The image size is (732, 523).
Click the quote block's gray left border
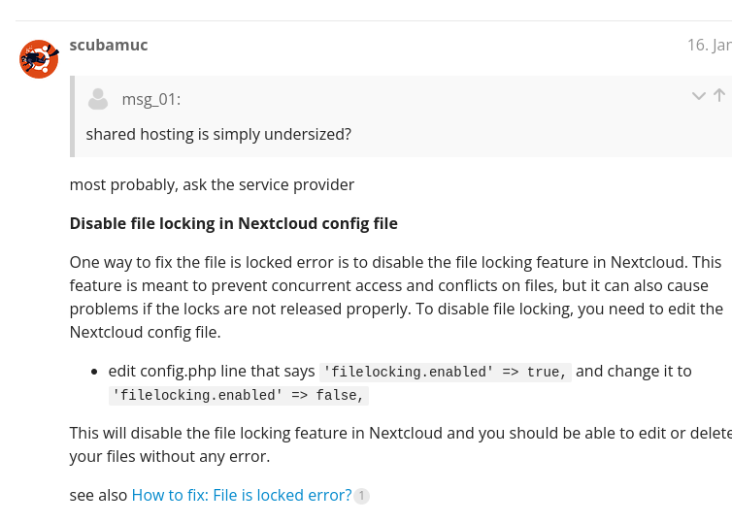(x=72, y=116)
